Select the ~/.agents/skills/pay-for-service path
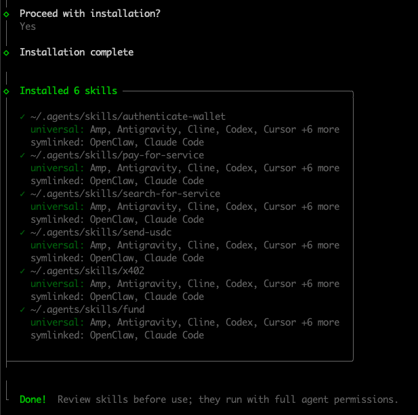The width and height of the screenshot is (418, 415). coord(117,155)
